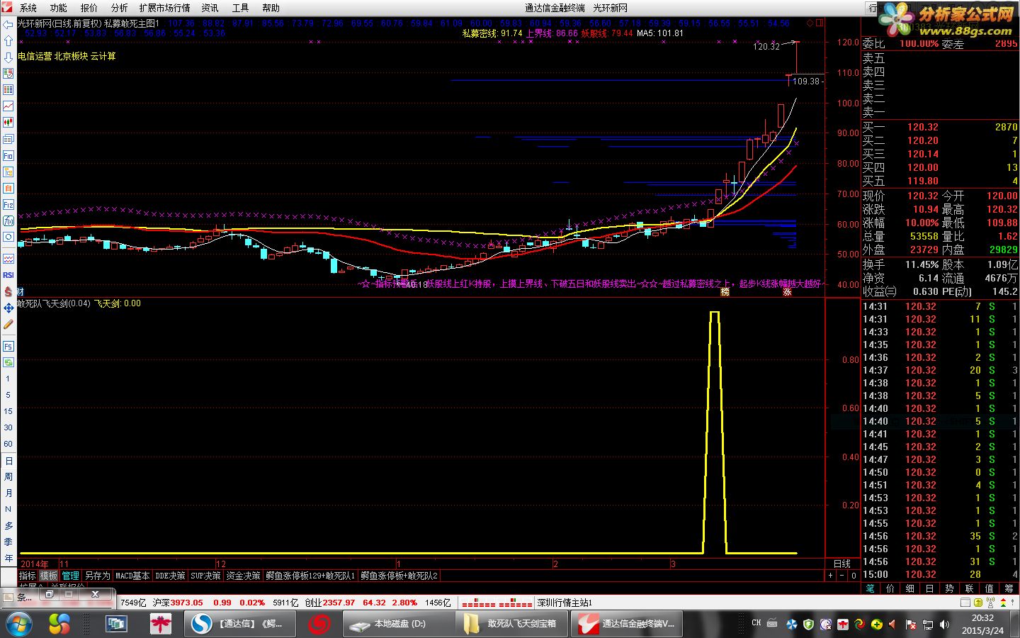This screenshot has width=1020, height=638.
Task: Select the 价 tab under tick list
Action: tap(890, 588)
